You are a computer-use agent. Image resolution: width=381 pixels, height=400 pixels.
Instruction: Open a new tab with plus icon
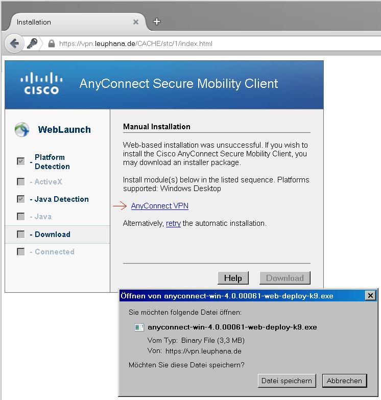point(157,21)
